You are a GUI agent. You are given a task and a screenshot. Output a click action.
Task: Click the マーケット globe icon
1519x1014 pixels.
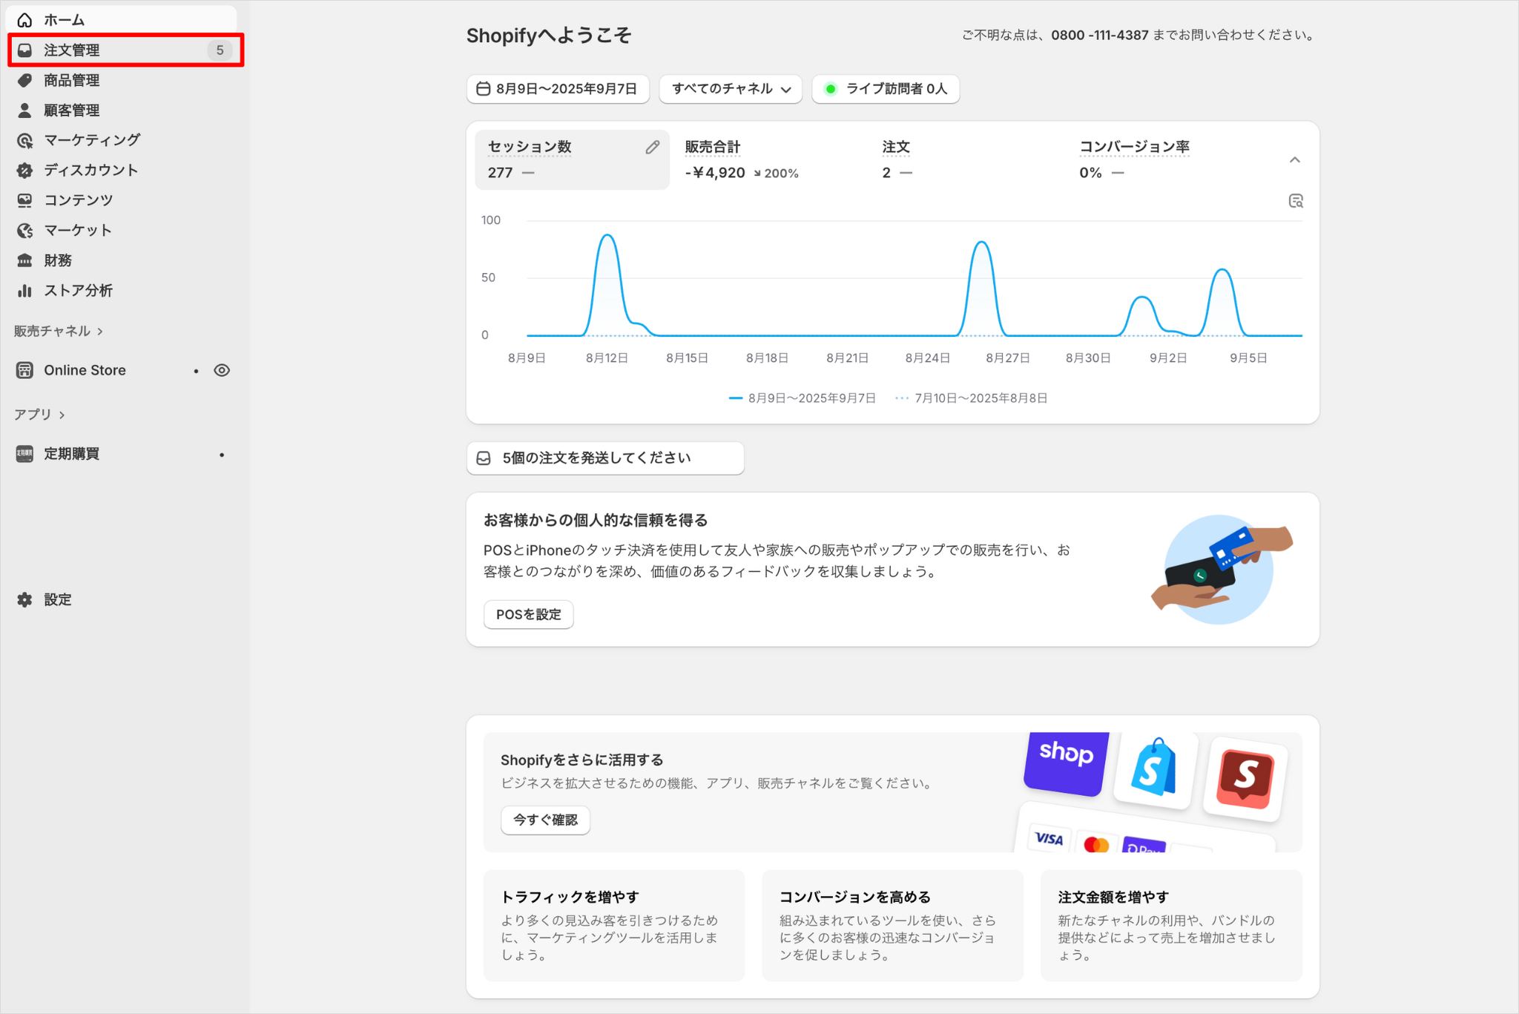[x=25, y=231]
